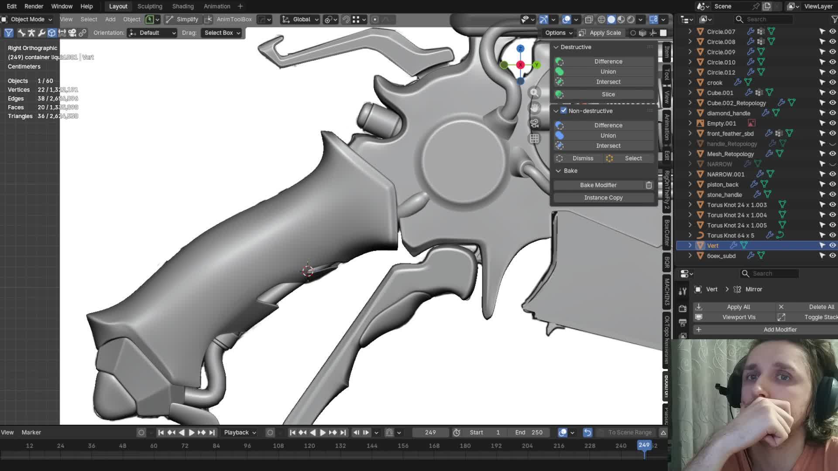This screenshot has height=471, width=838.
Task: Click the hand pan icon in the viewport
Action: (x=534, y=108)
